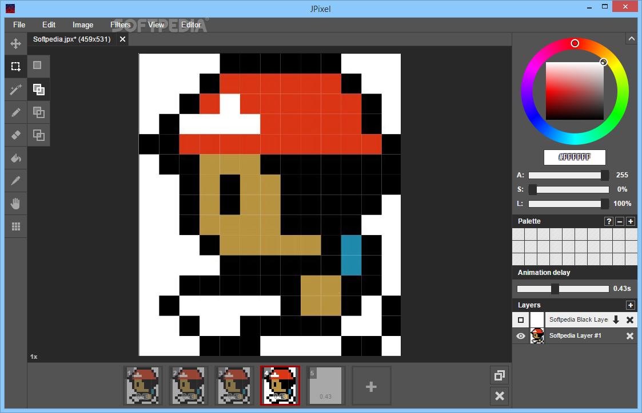Open the File menu
The width and height of the screenshot is (642, 413).
pyautogui.click(x=19, y=25)
